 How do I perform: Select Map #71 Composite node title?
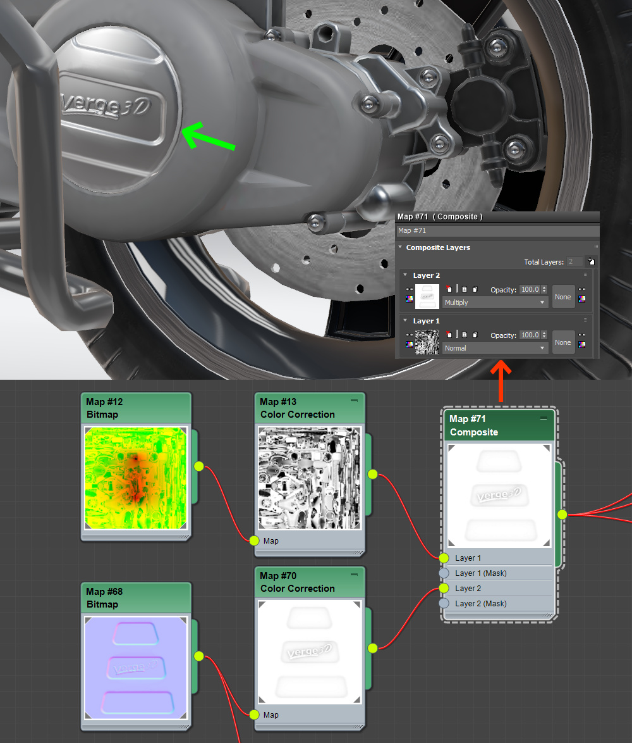pyautogui.click(x=499, y=425)
